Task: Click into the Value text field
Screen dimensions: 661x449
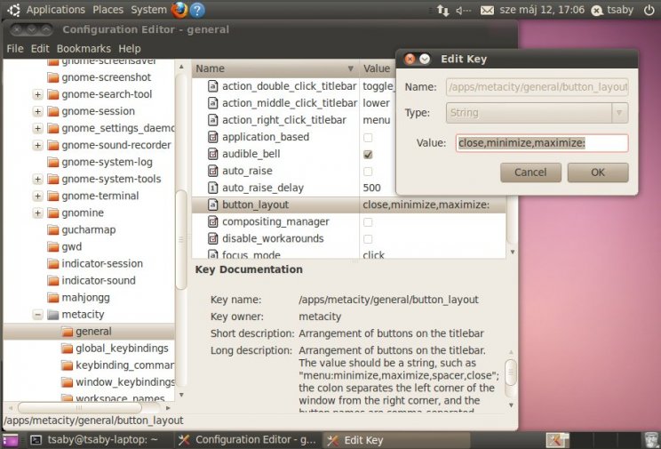Action: (542, 143)
